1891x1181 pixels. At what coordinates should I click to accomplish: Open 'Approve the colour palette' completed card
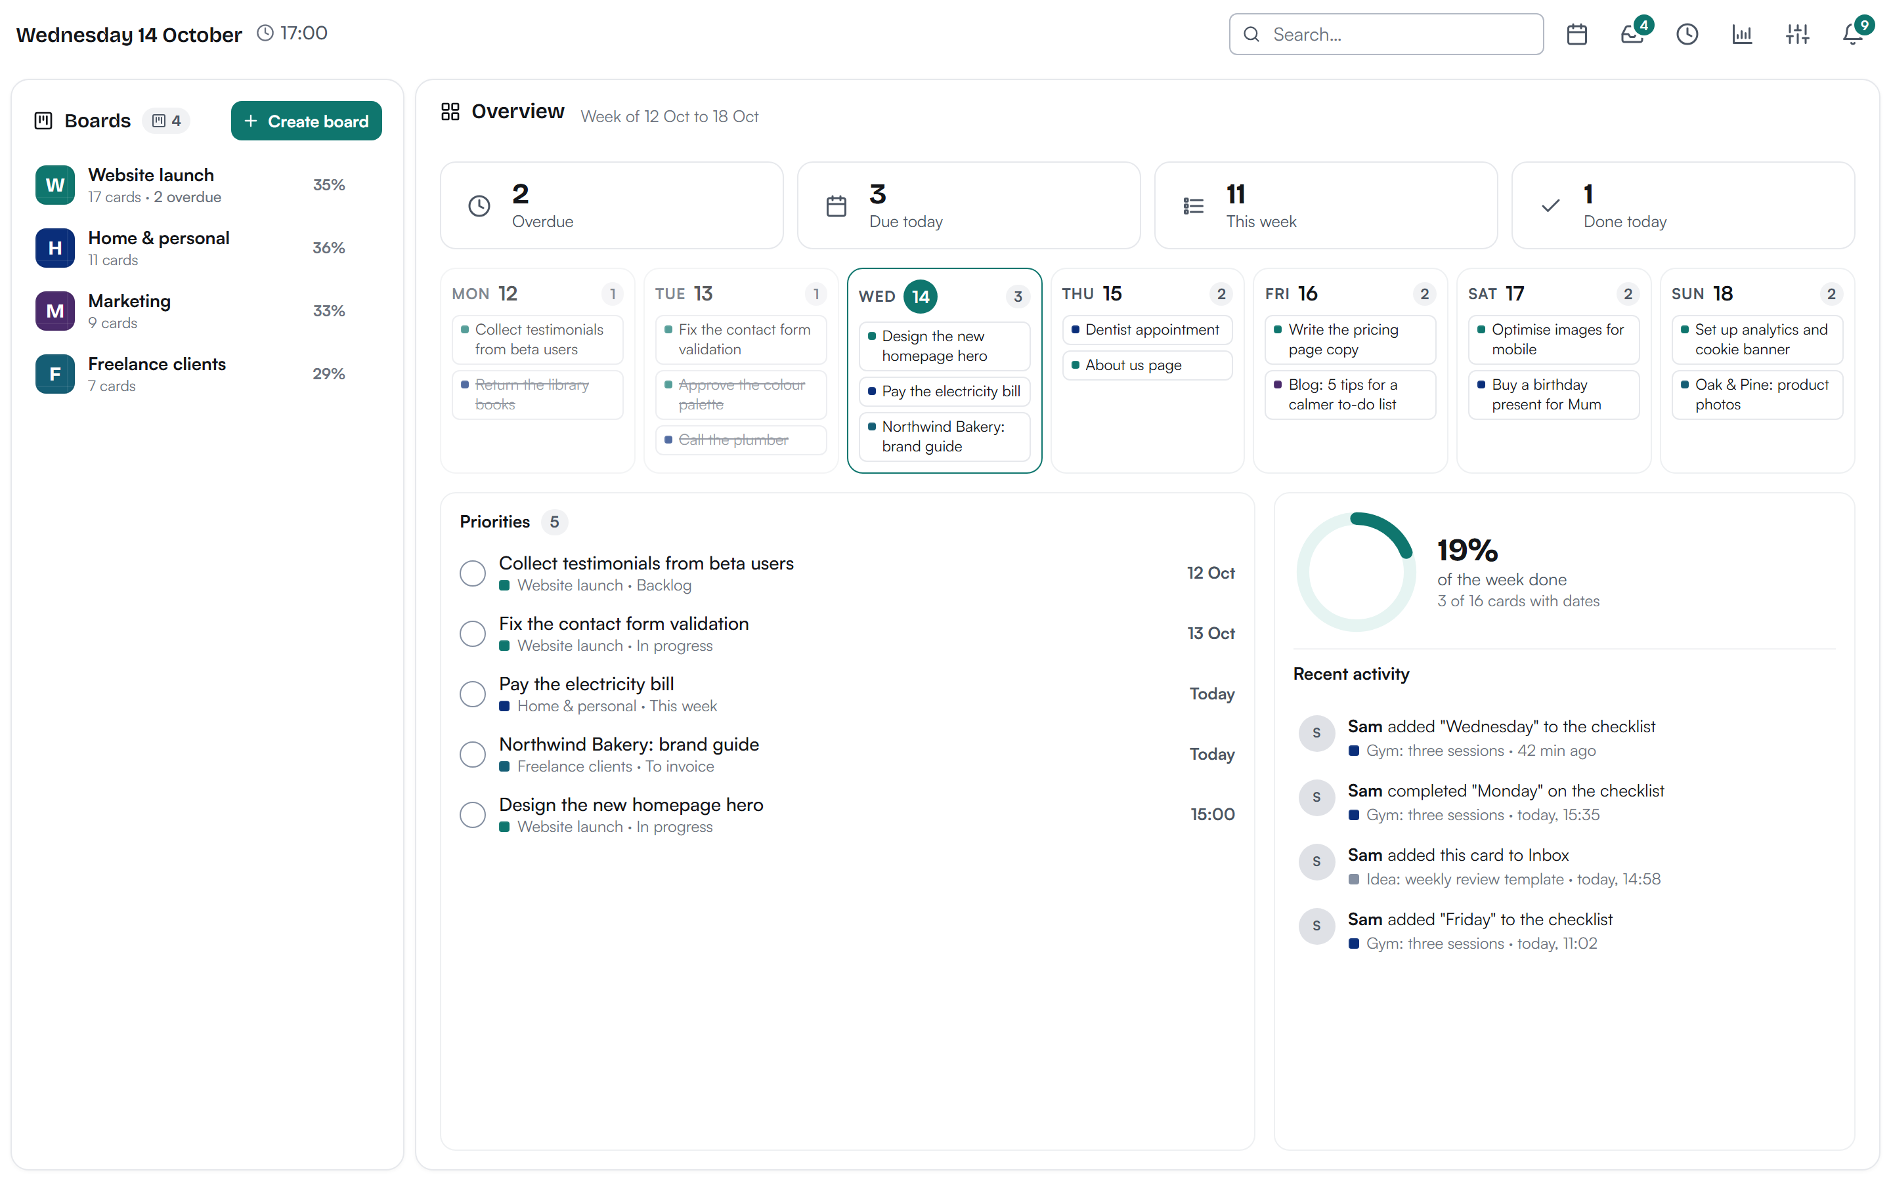coord(741,394)
